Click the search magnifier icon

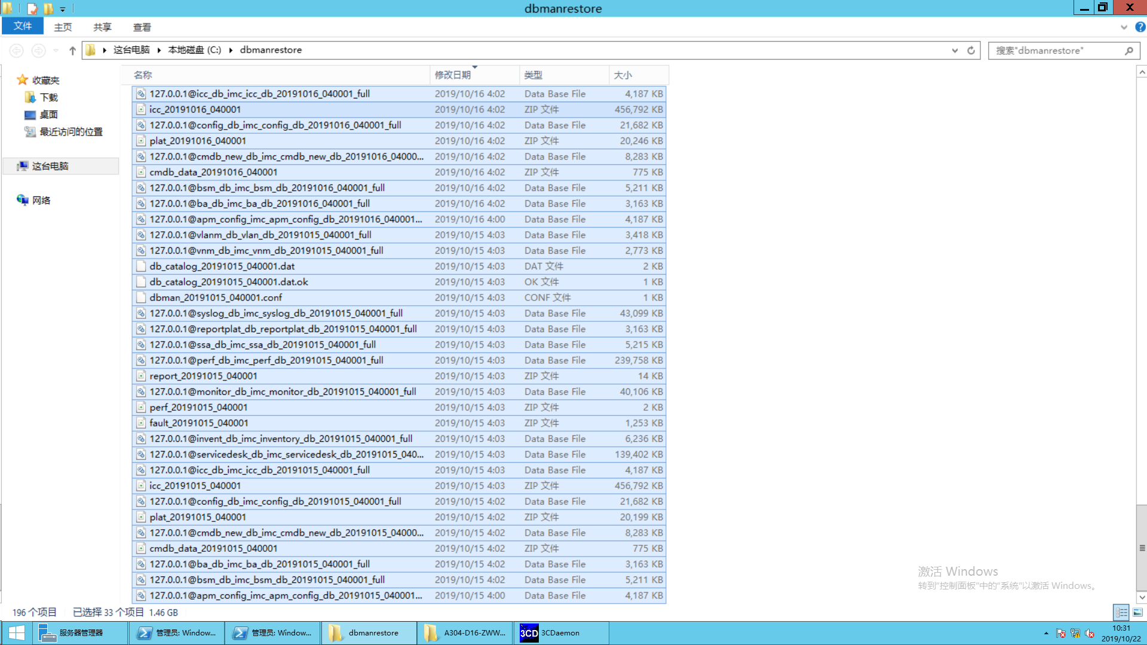tap(1128, 51)
